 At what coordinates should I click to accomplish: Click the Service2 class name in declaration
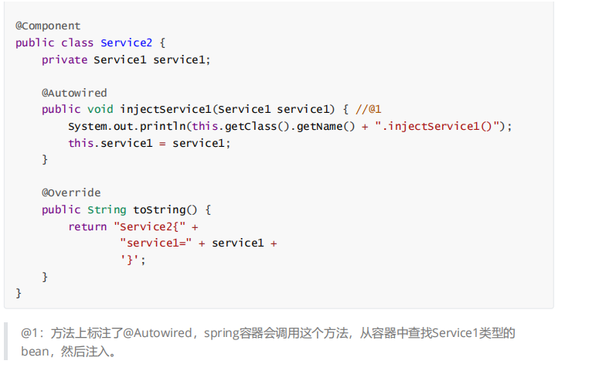pyautogui.click(x=126, y=43)
